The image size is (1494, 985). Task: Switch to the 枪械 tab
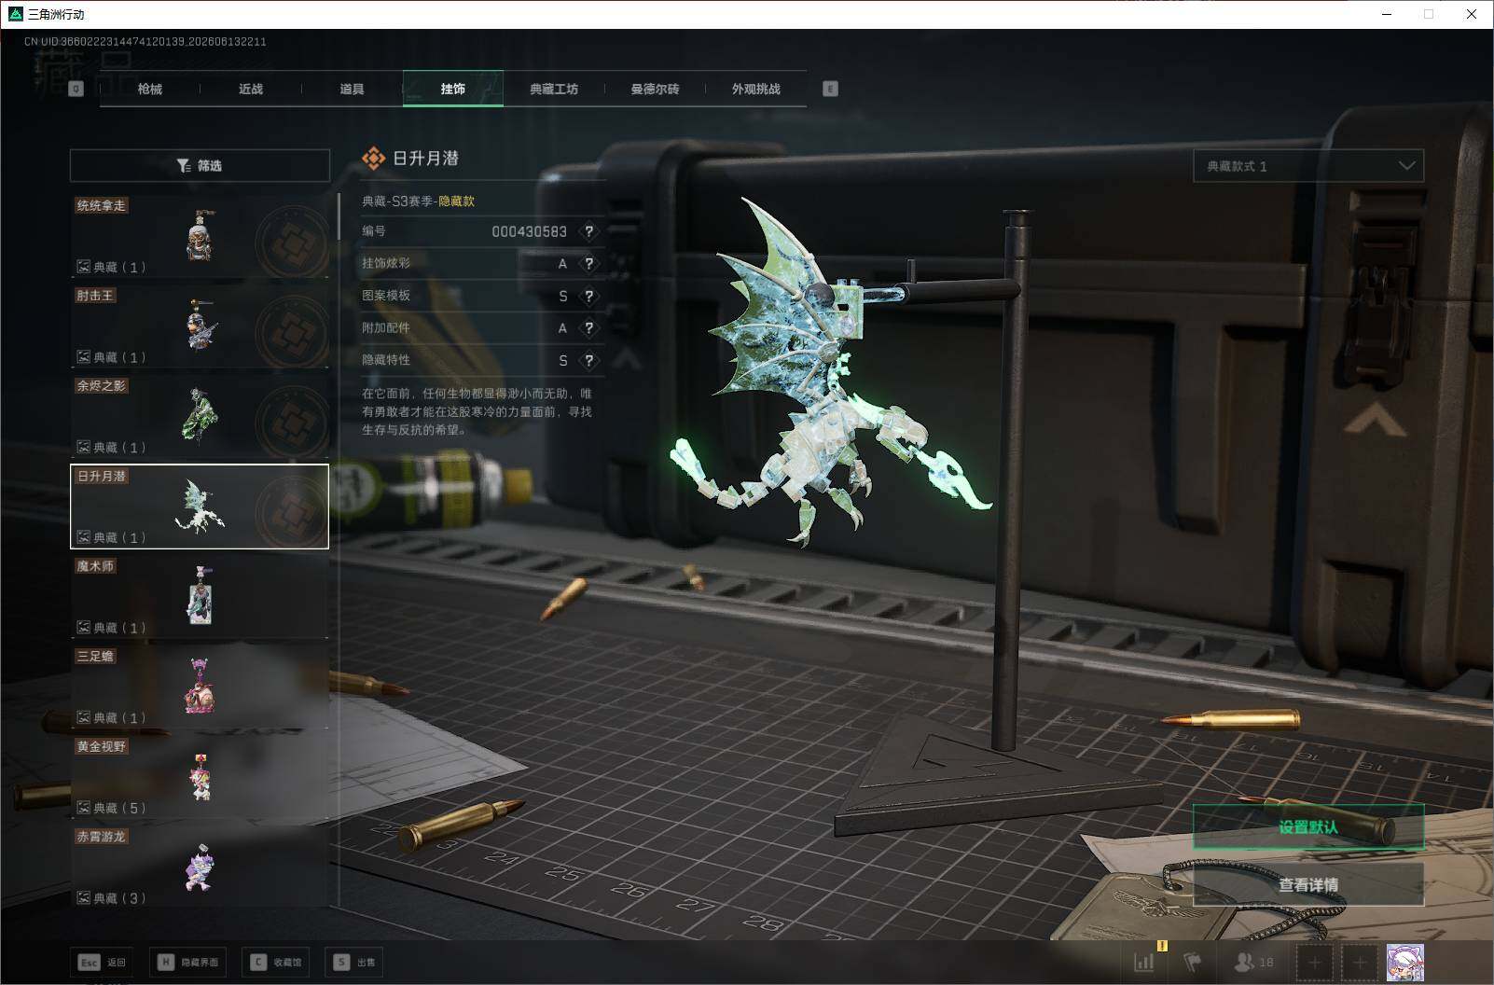[149, 89]
